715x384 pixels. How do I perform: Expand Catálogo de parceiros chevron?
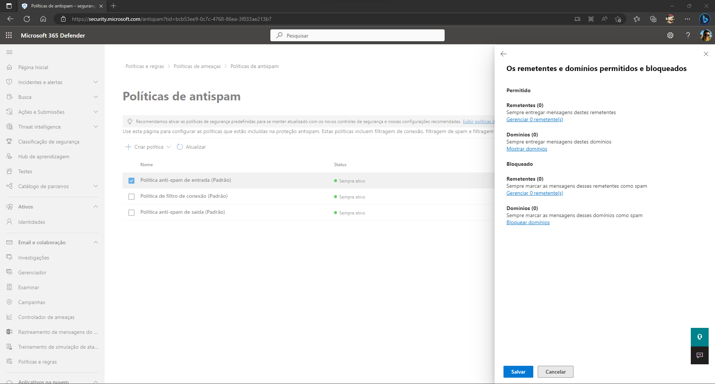click(x=96, y=186)
